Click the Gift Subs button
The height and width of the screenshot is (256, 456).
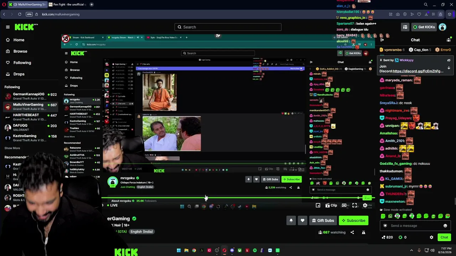click(x=323, y=220)
